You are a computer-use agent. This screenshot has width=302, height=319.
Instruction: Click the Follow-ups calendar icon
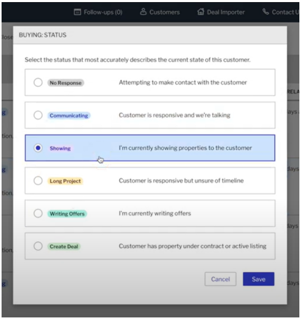(77, 12)
